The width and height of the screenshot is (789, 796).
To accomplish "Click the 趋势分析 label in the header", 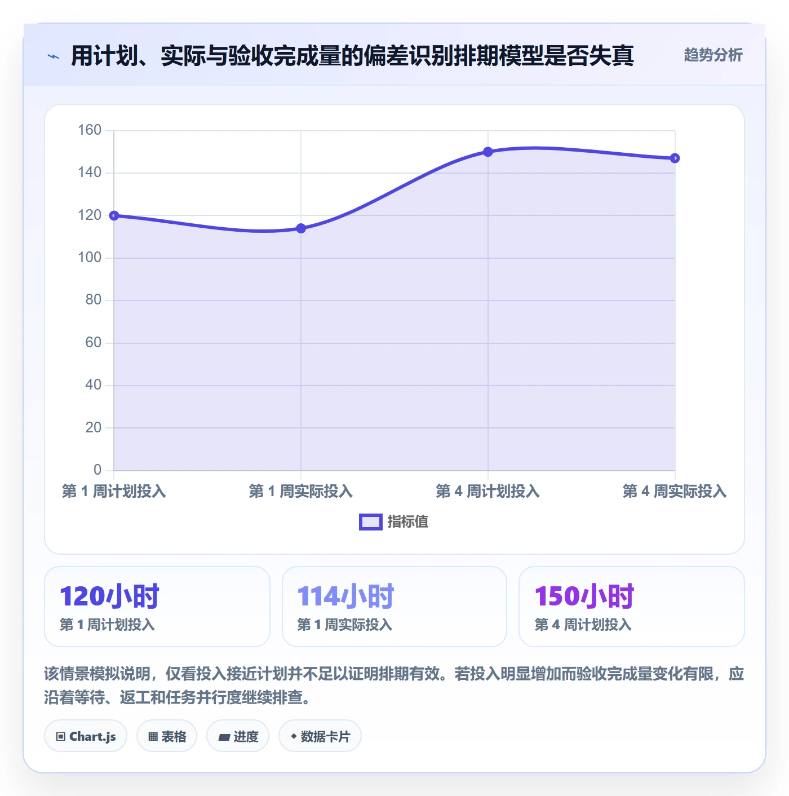I will (713, 55).
